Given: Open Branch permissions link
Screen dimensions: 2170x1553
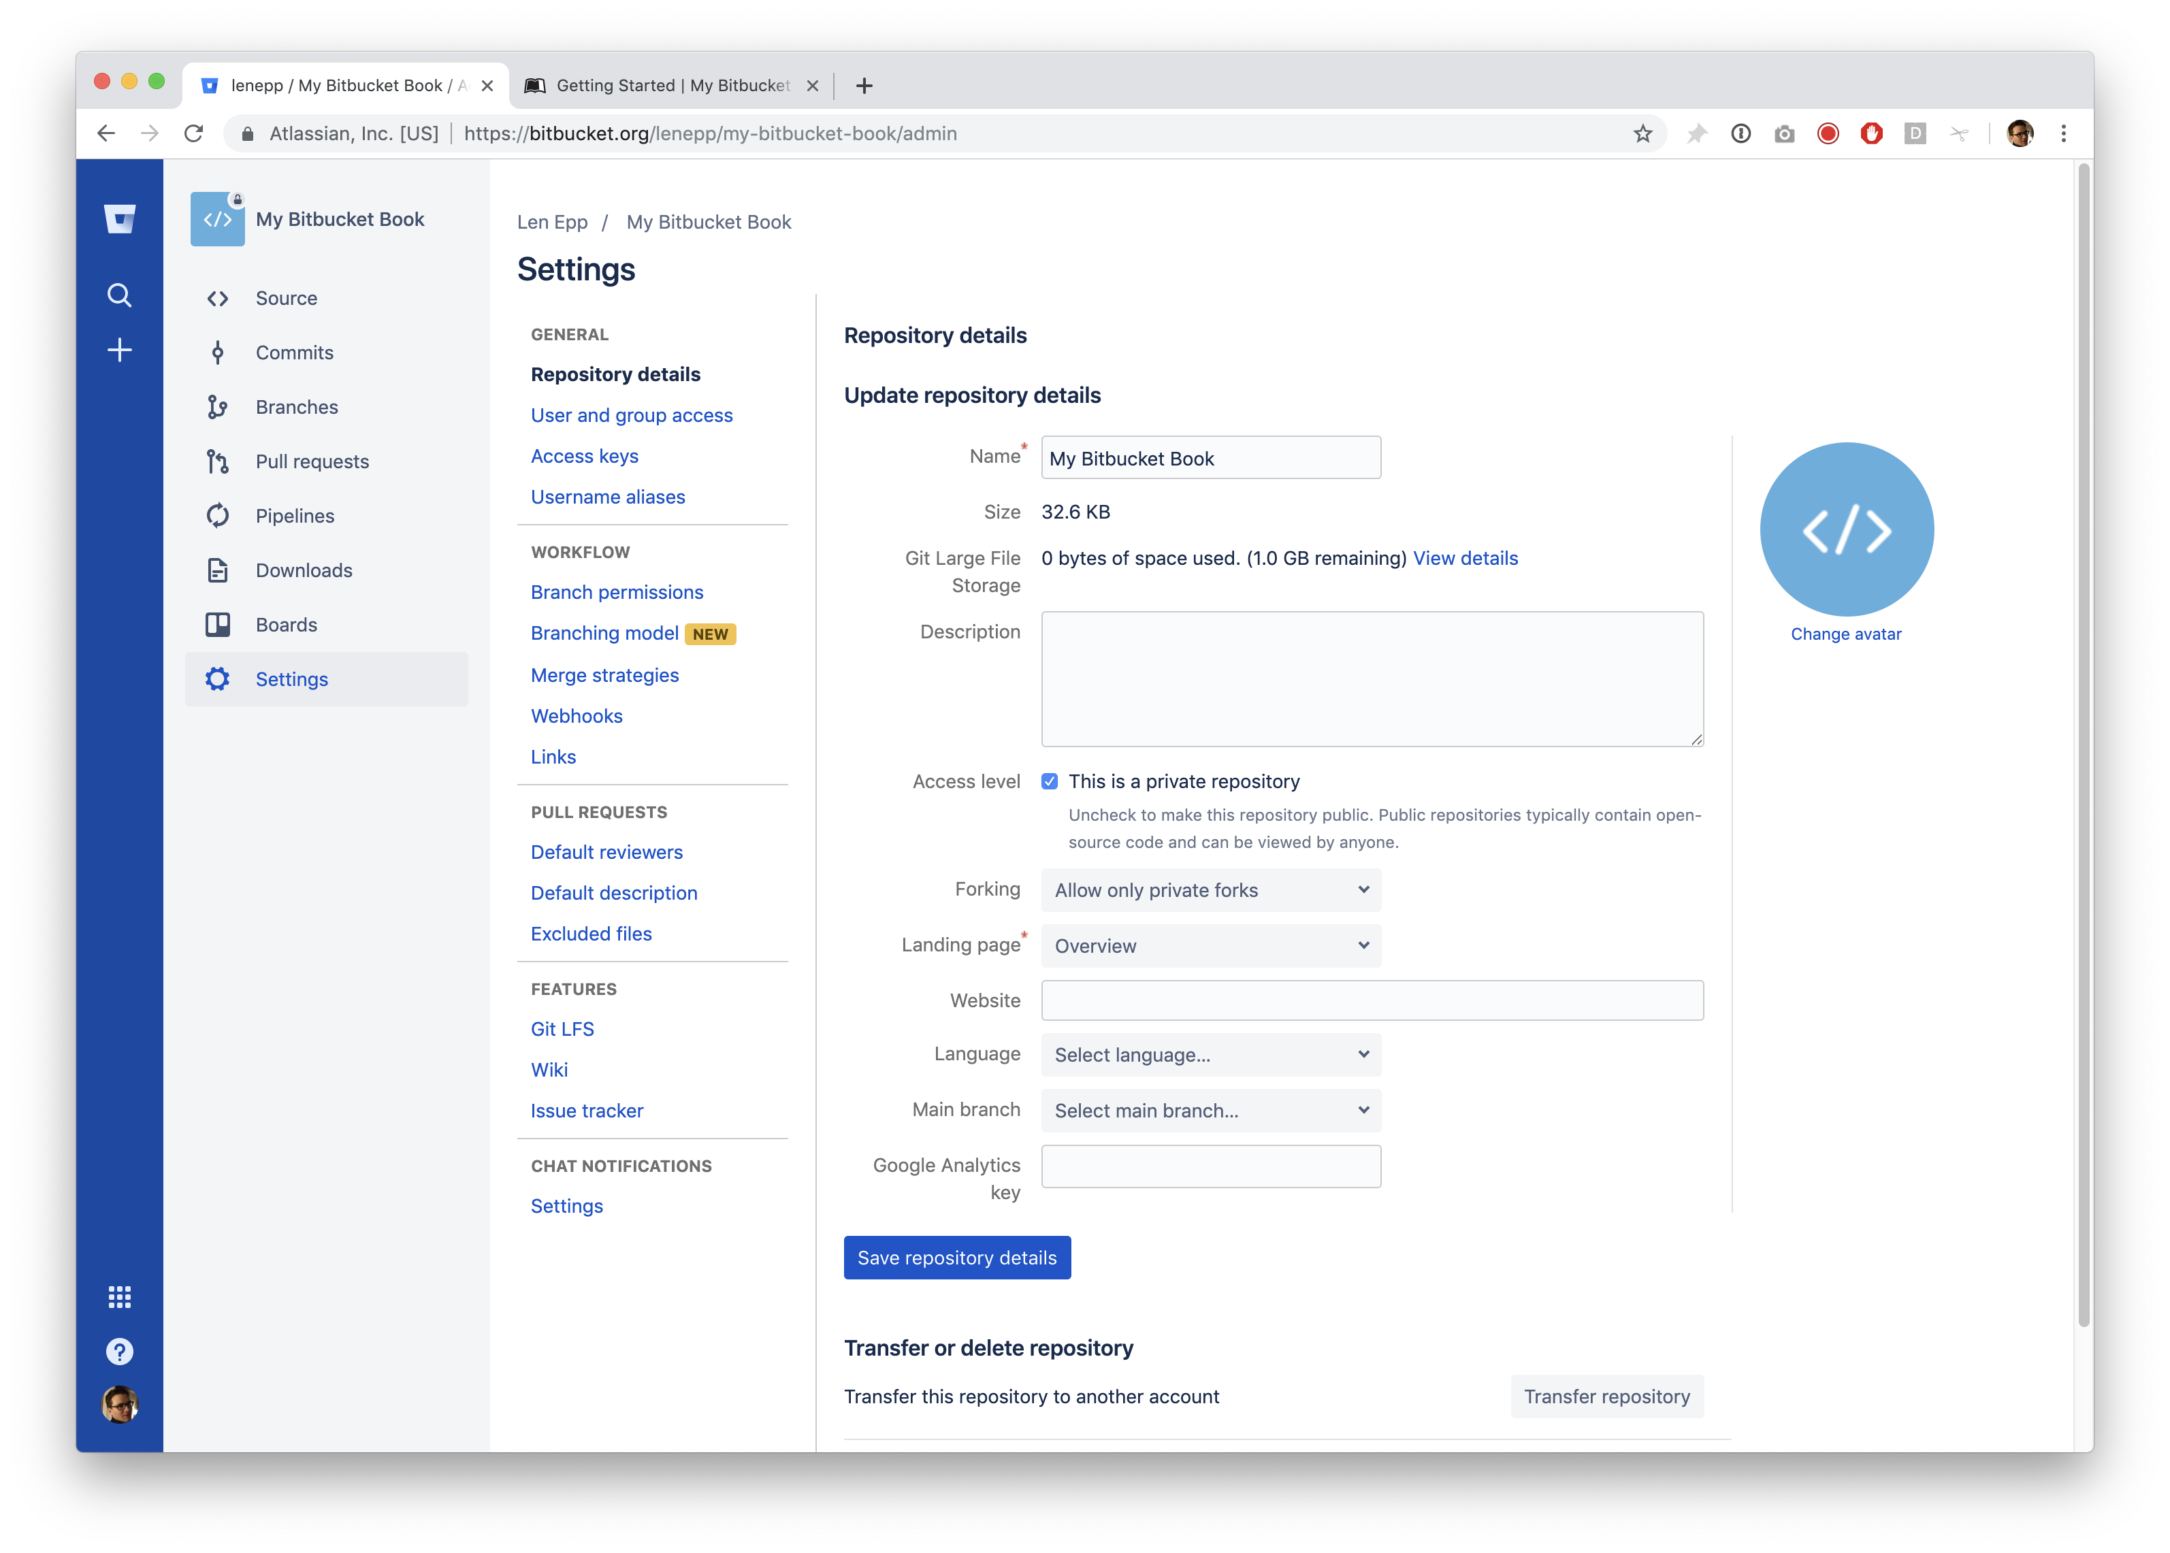Looking at the screenshot, I should pyautogui.click(x=617, y=592).
